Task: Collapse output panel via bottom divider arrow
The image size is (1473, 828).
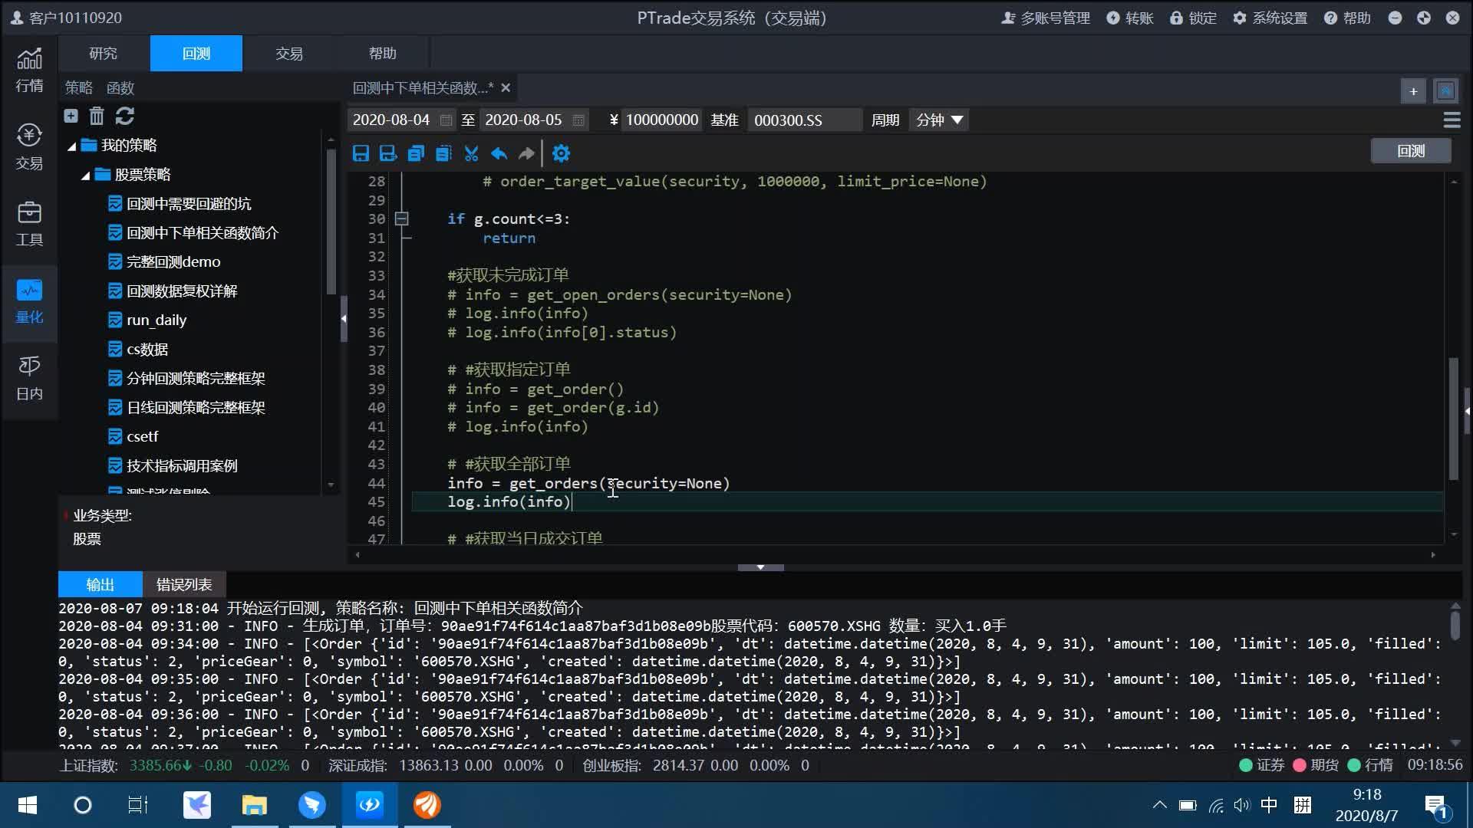Action: [x=760, y=567]
